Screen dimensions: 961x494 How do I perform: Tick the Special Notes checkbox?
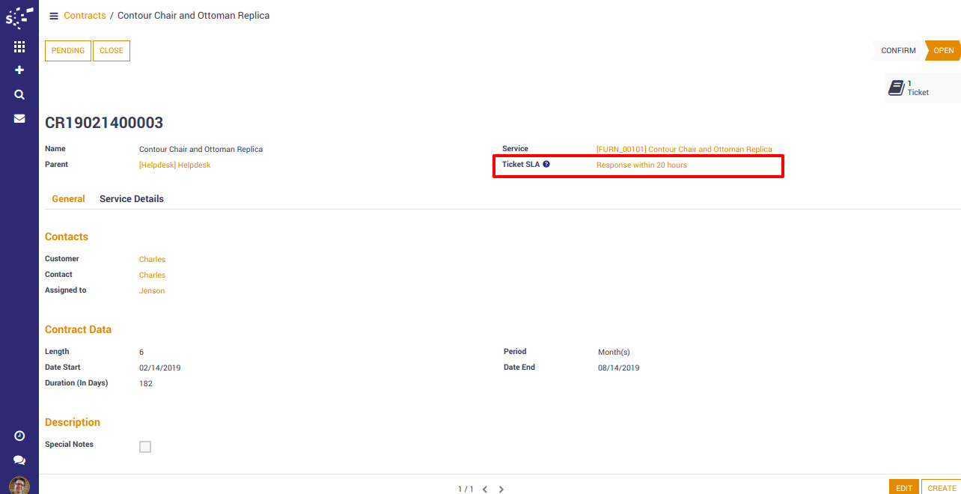pyautogui.click(x=145, y=447)
